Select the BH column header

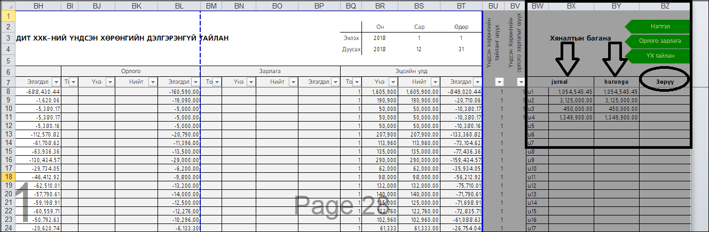(38, 6)
